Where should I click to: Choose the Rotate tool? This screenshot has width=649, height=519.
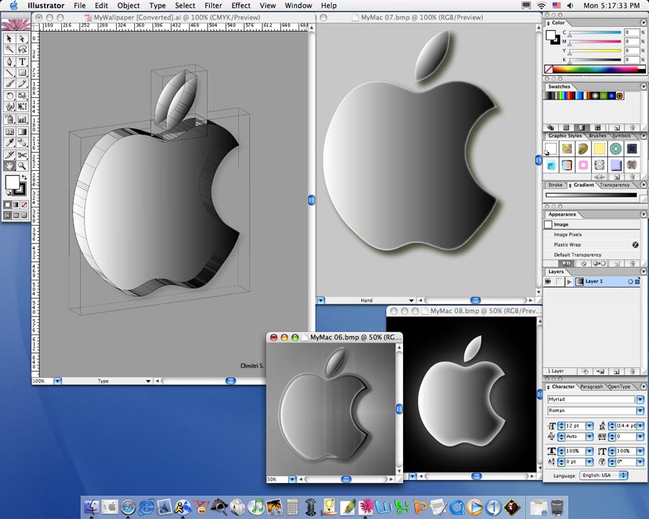9,96
